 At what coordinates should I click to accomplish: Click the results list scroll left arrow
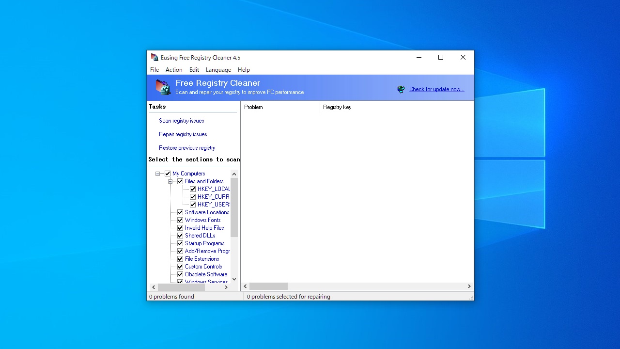pyautogui.click(x=246, y=286)
